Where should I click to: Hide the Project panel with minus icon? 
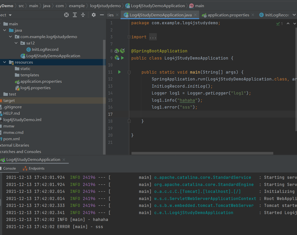(102, 15)
